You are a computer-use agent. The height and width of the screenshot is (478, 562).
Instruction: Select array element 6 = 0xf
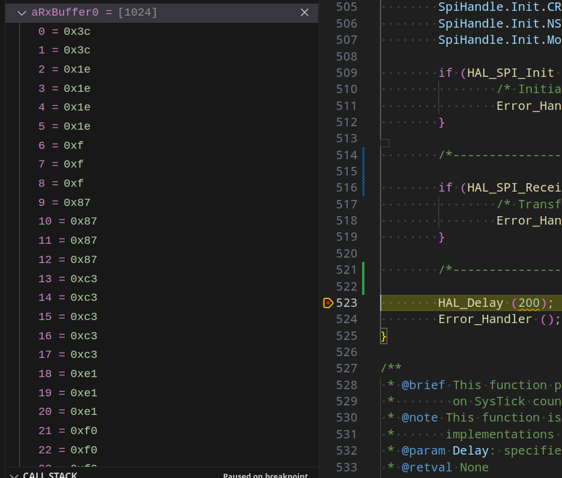61,145
